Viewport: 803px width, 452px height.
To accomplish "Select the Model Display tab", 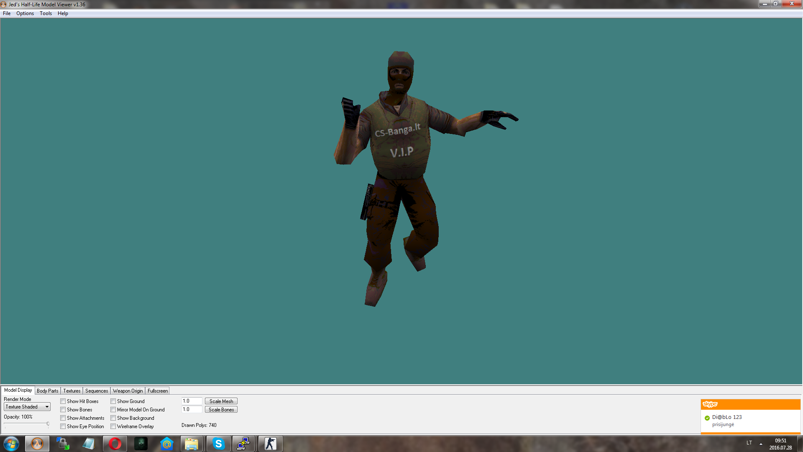I will pos(18,390).
